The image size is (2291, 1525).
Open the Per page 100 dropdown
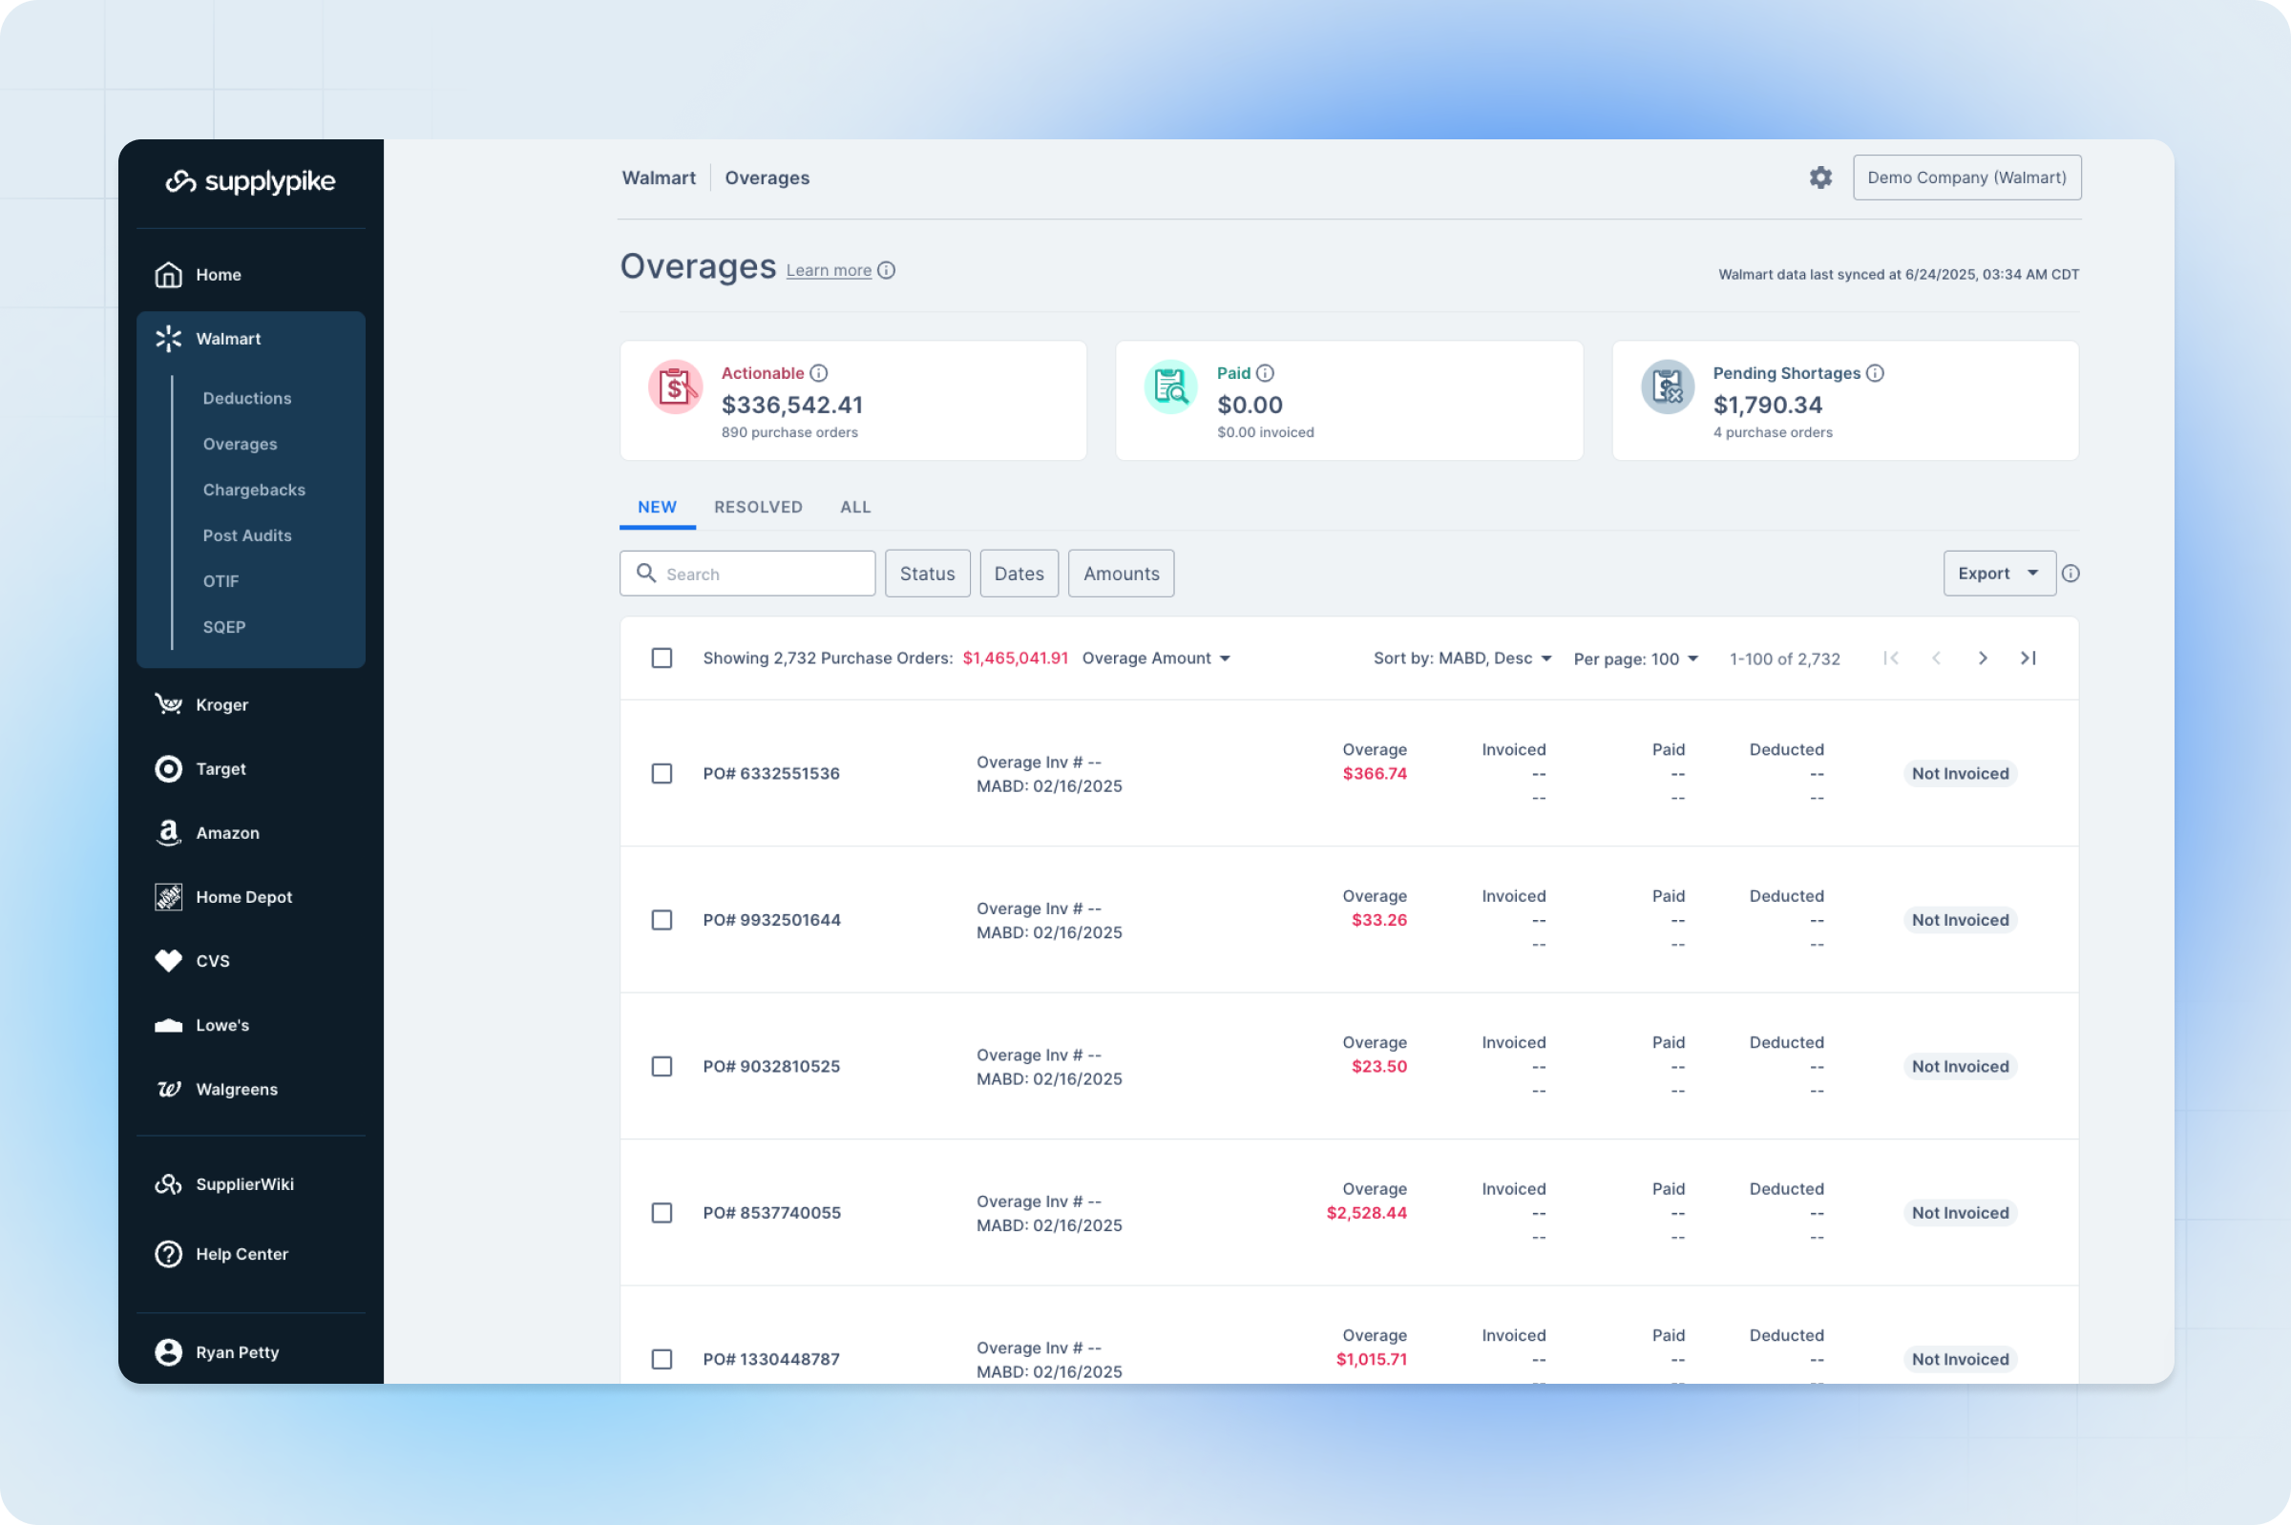coord(1636,659)
